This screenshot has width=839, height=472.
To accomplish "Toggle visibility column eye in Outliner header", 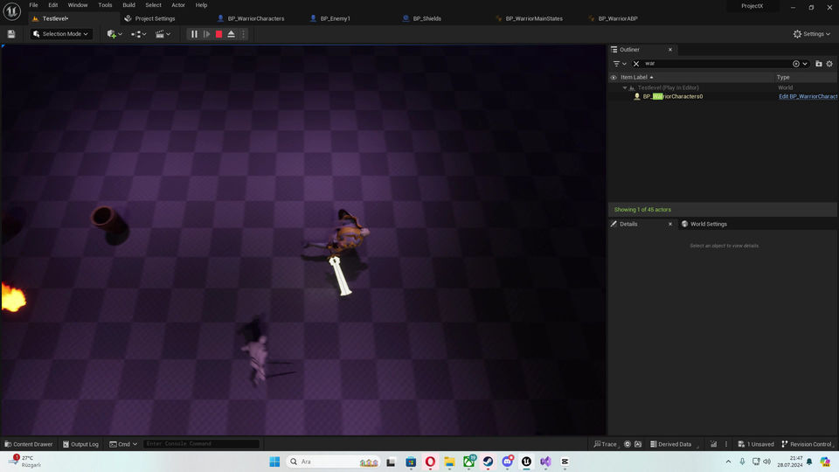I will pyautogui.click(x=614, y=77).
